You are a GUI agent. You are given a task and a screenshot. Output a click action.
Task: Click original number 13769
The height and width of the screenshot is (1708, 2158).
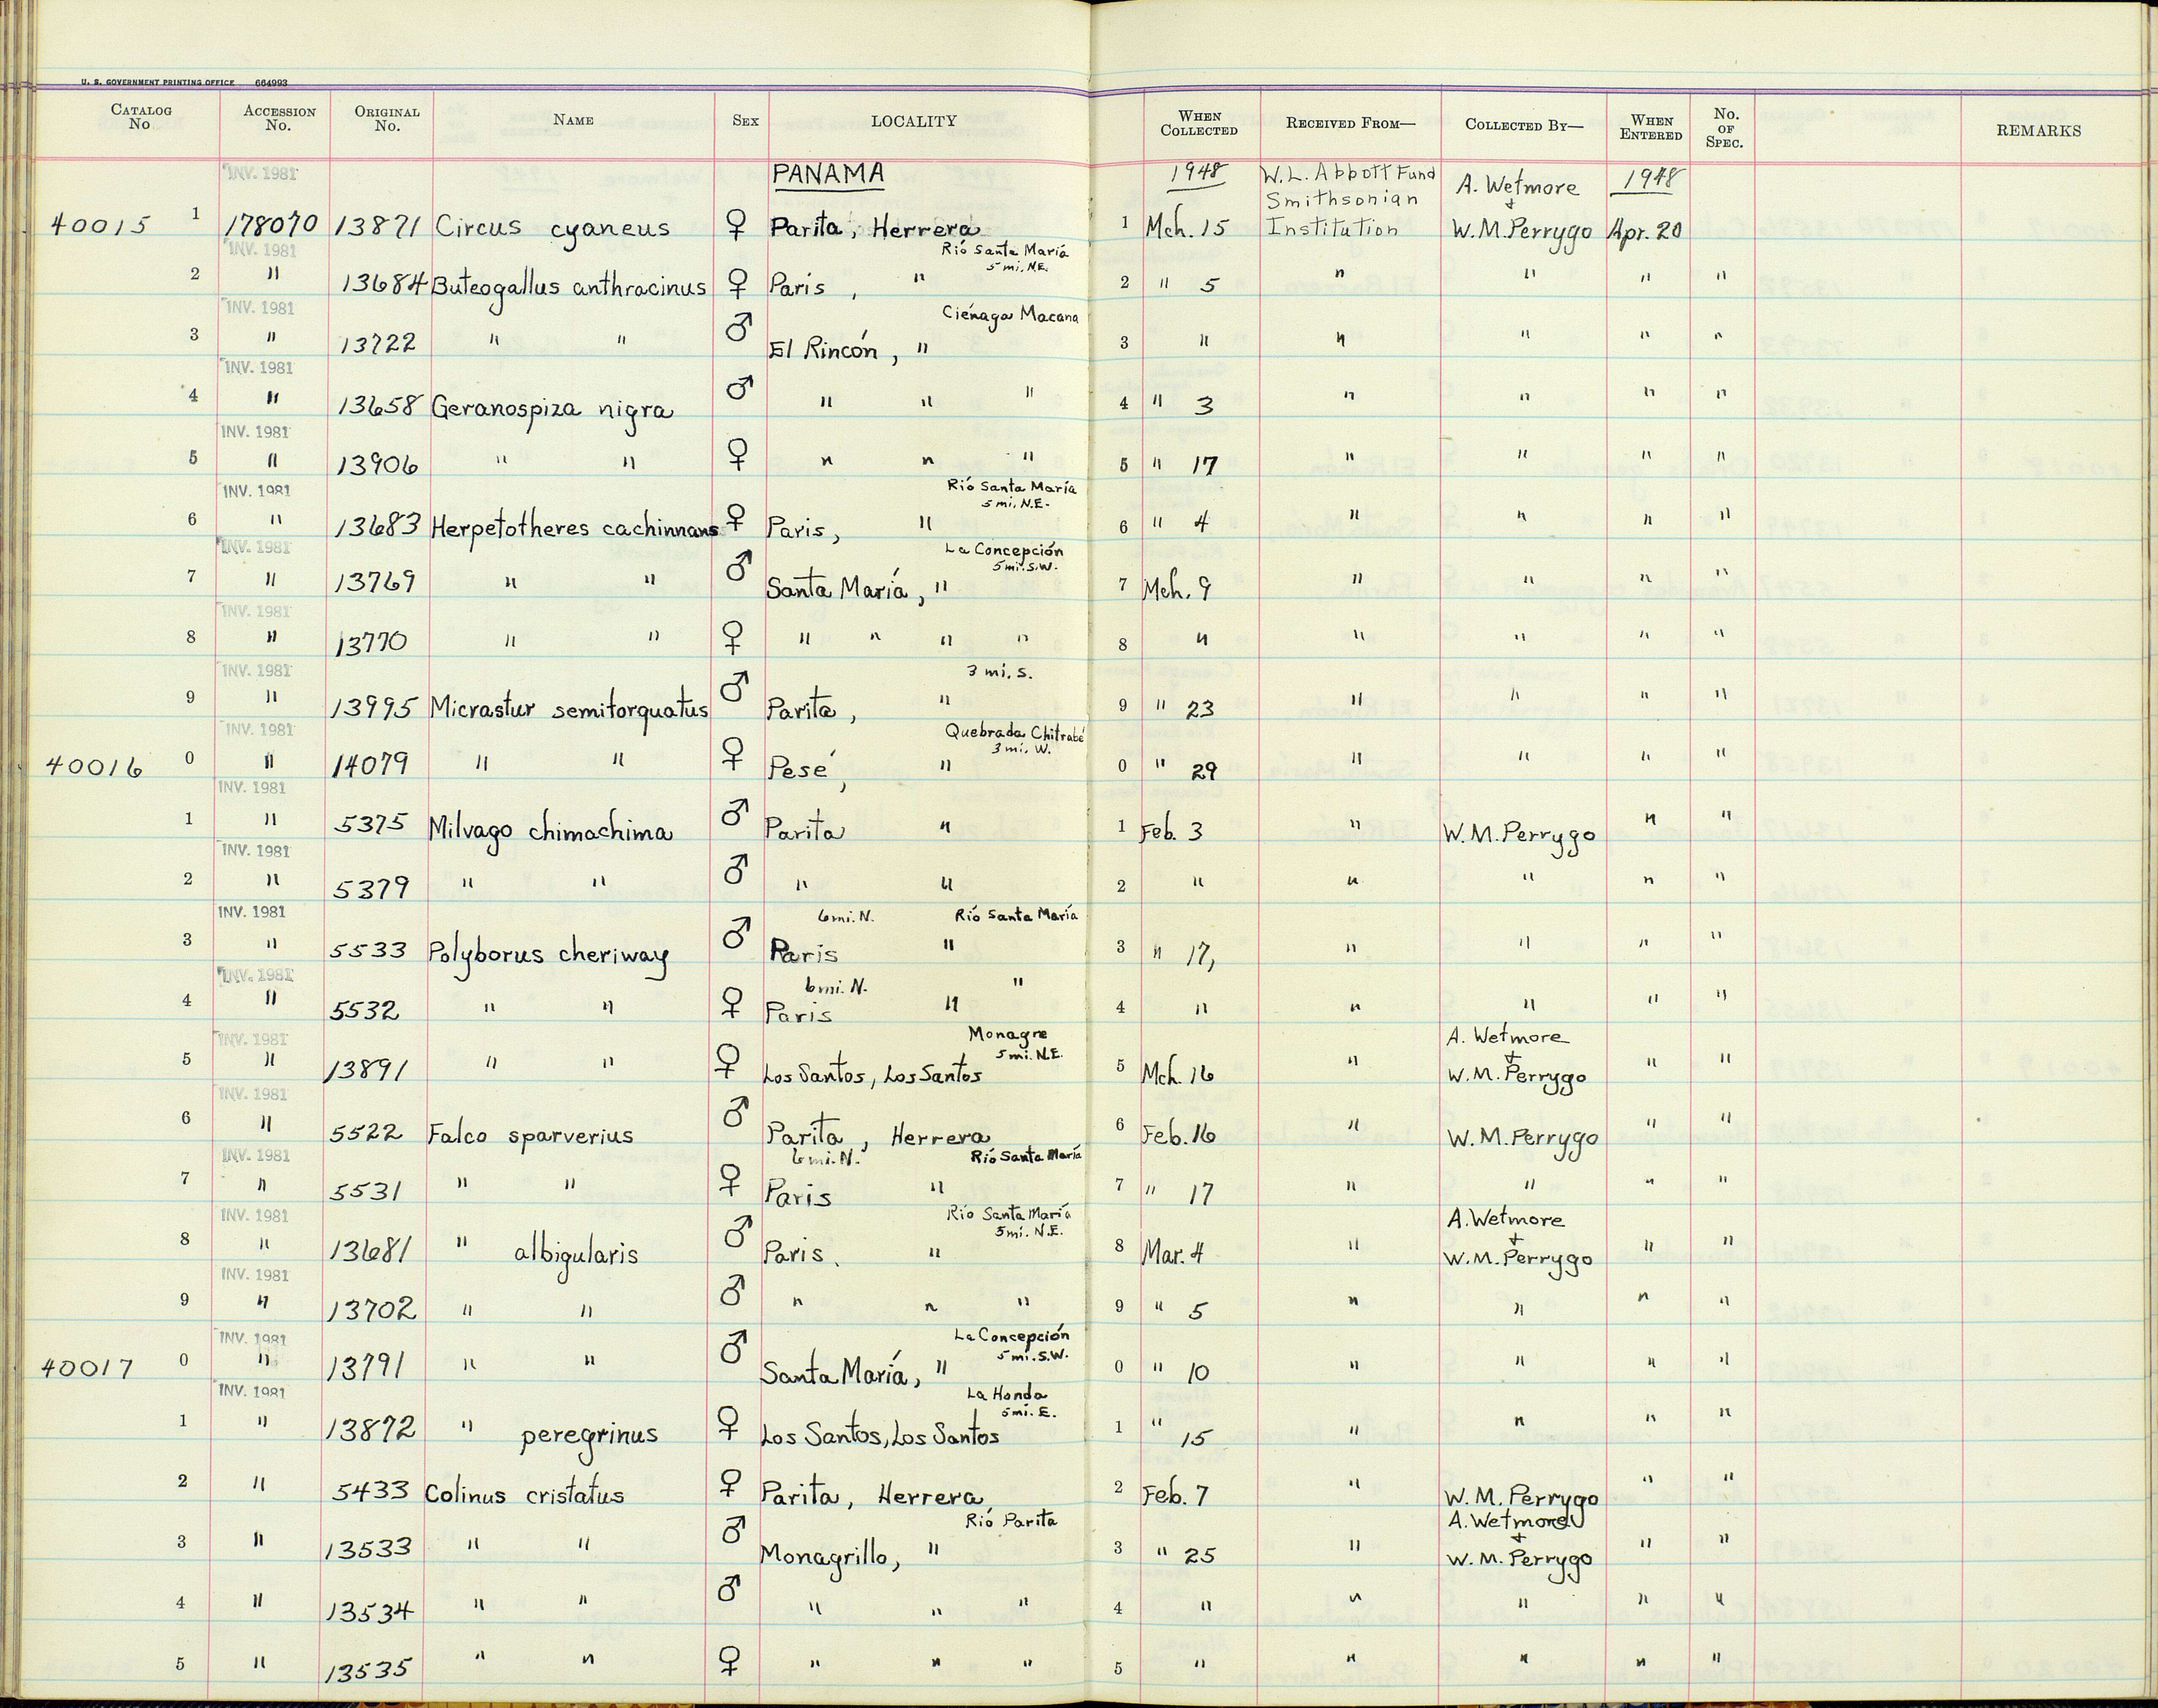tap(375, 583)
